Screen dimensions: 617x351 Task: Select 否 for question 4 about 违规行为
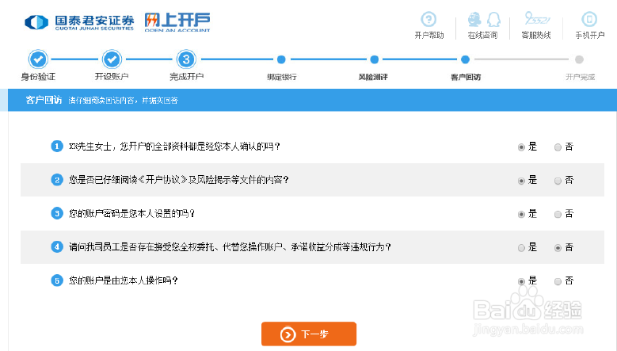[x=558, y=248]
